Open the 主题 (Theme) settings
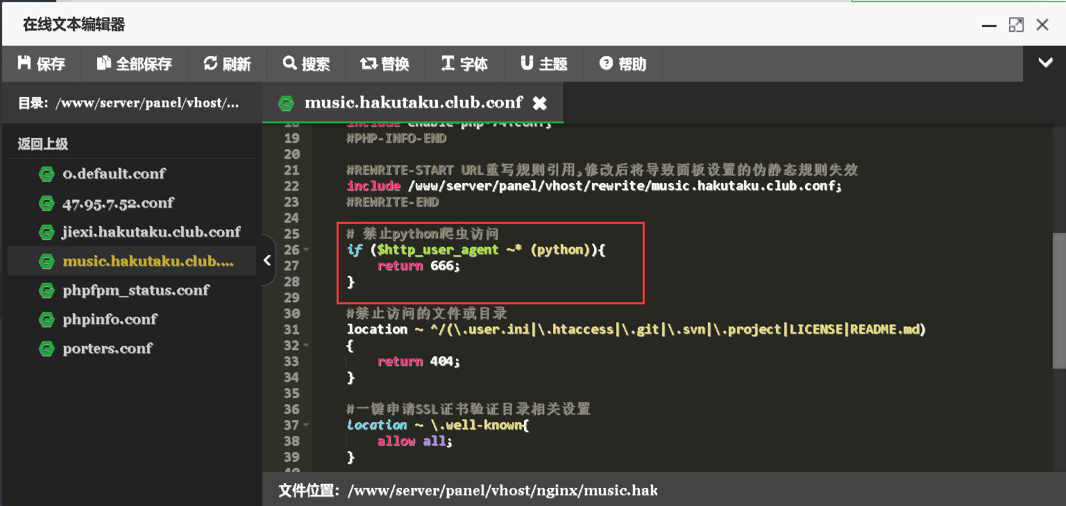Screen dimensions: 1066x506 543,64
